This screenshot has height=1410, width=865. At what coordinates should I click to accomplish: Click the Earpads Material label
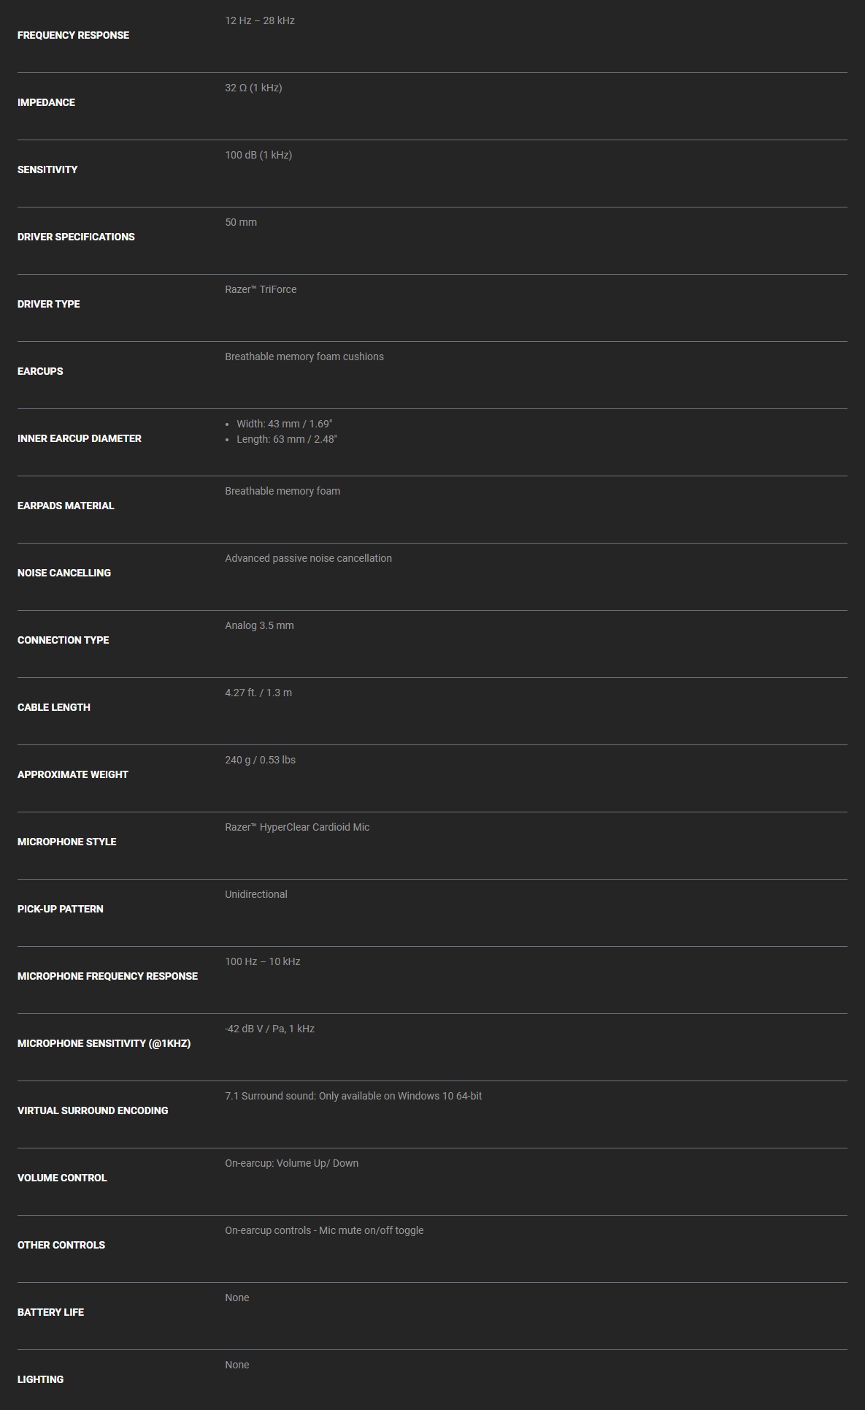click(x=66, y=506)
